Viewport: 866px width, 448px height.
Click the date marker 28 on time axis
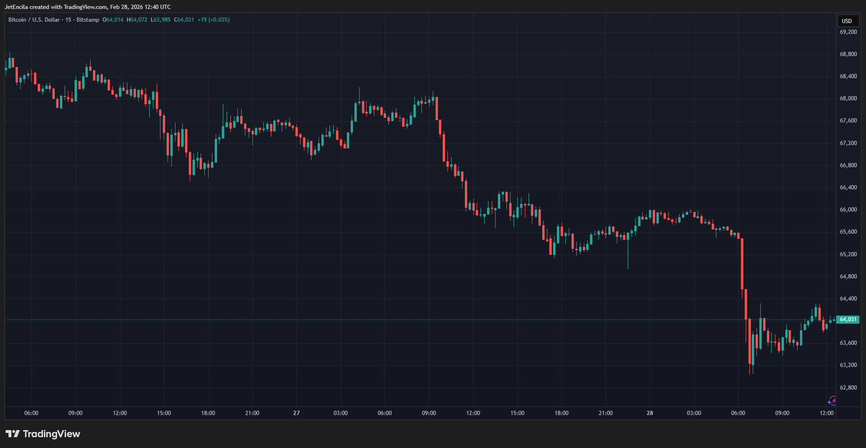(650, 413)
